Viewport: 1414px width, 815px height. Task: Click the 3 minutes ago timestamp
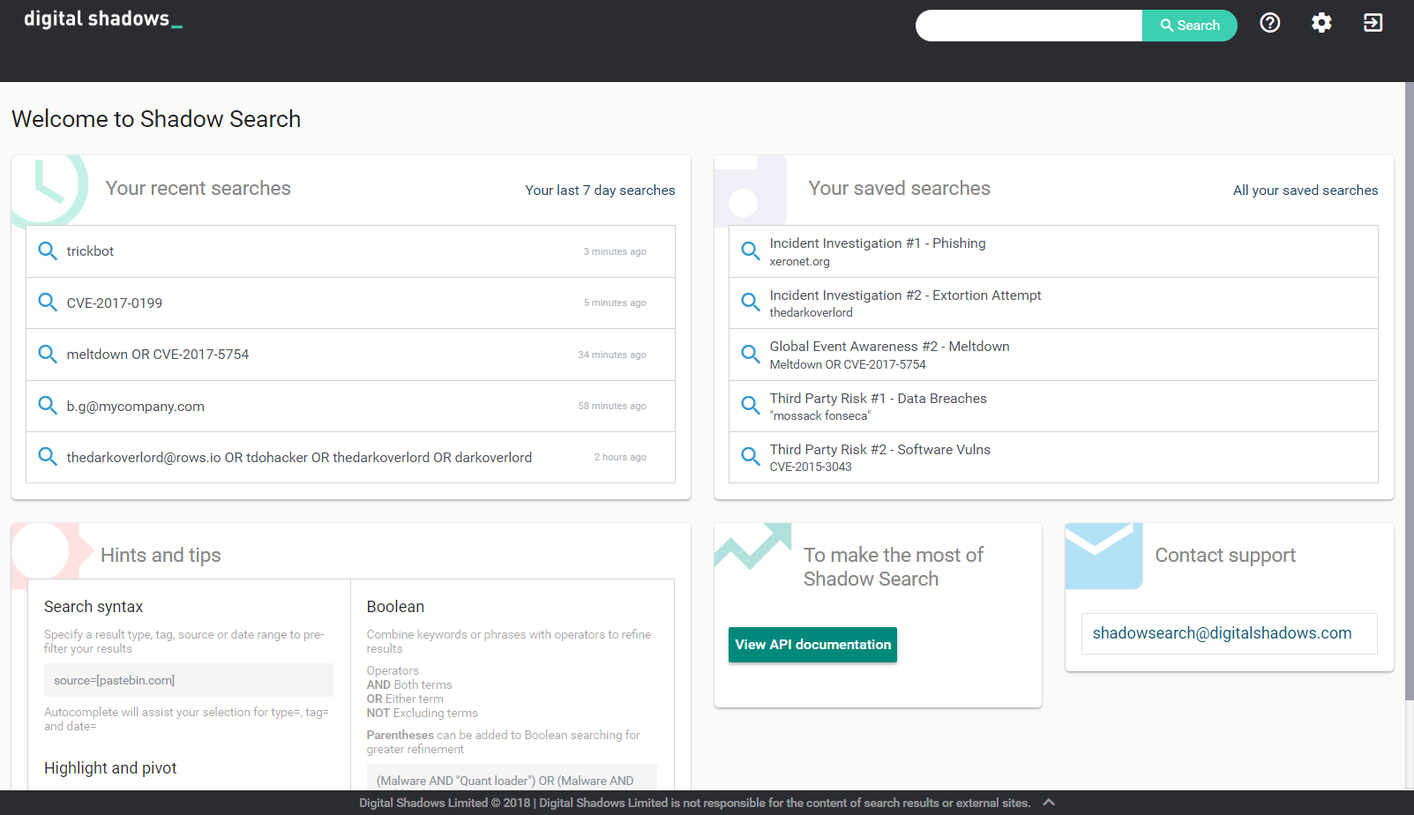pyautogui.click(x=615, y=251)
